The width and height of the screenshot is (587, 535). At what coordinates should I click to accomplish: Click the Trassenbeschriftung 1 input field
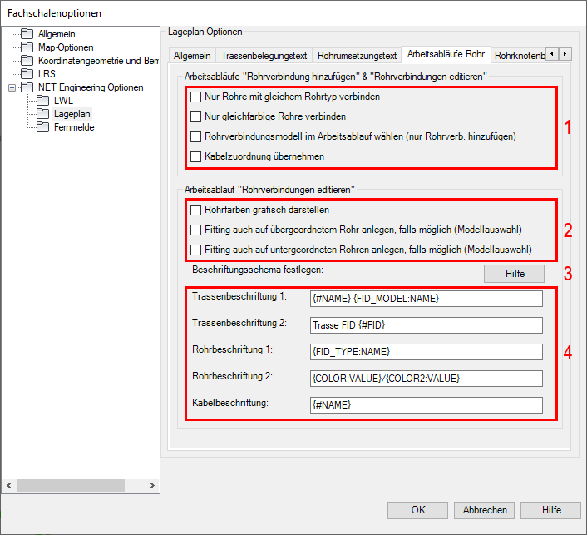pos(426,299)
